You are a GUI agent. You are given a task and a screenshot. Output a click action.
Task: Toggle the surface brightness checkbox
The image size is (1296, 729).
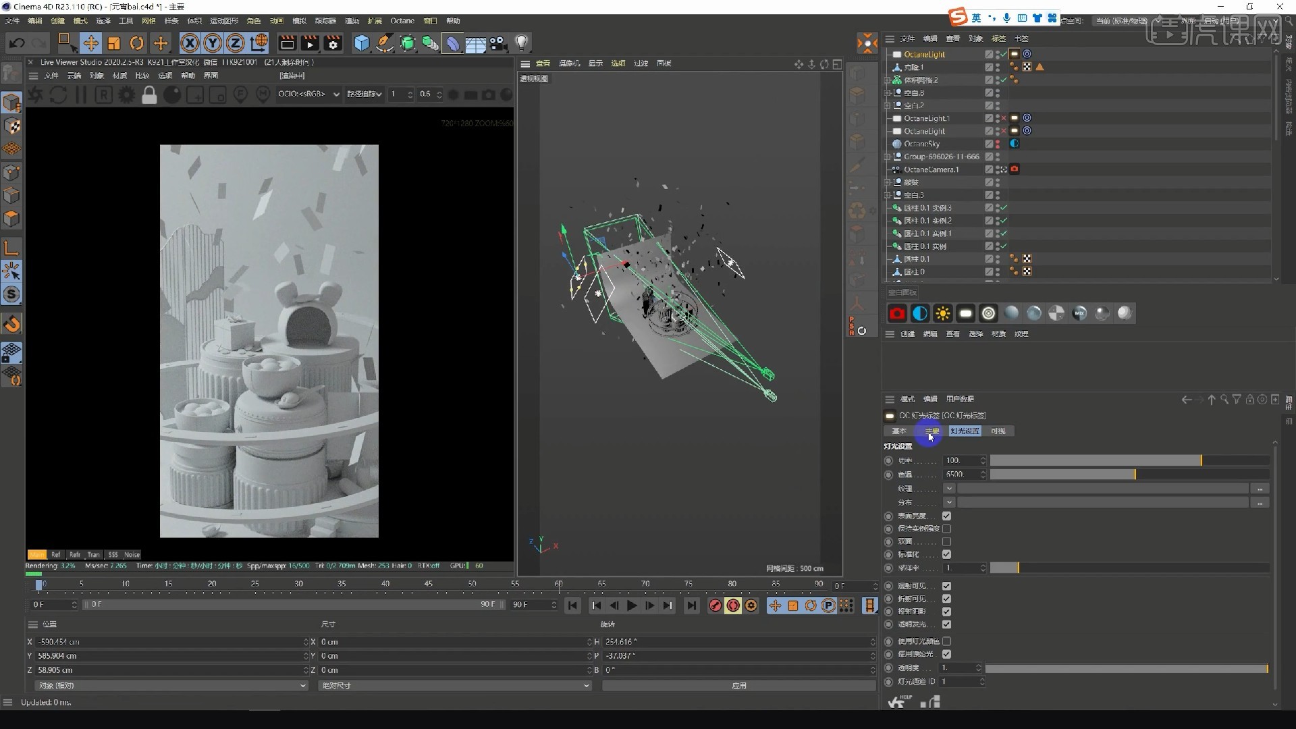(946, 516)
